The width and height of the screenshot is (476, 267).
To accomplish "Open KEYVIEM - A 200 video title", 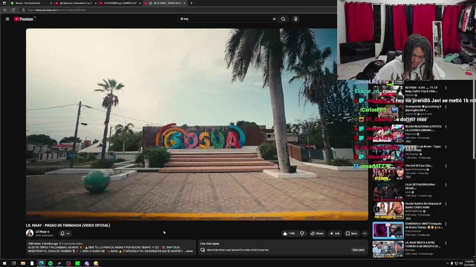I will (421, 89).
